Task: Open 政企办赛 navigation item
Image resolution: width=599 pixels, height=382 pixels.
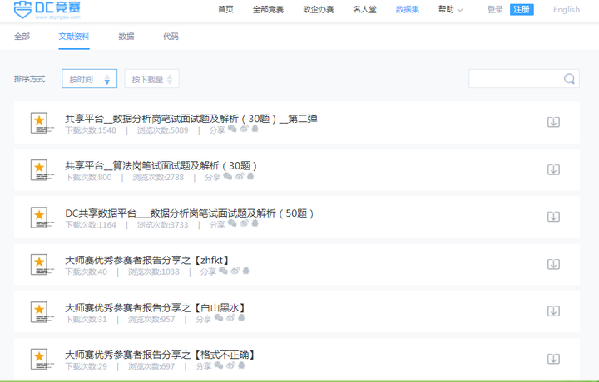Action: (319, 9)
